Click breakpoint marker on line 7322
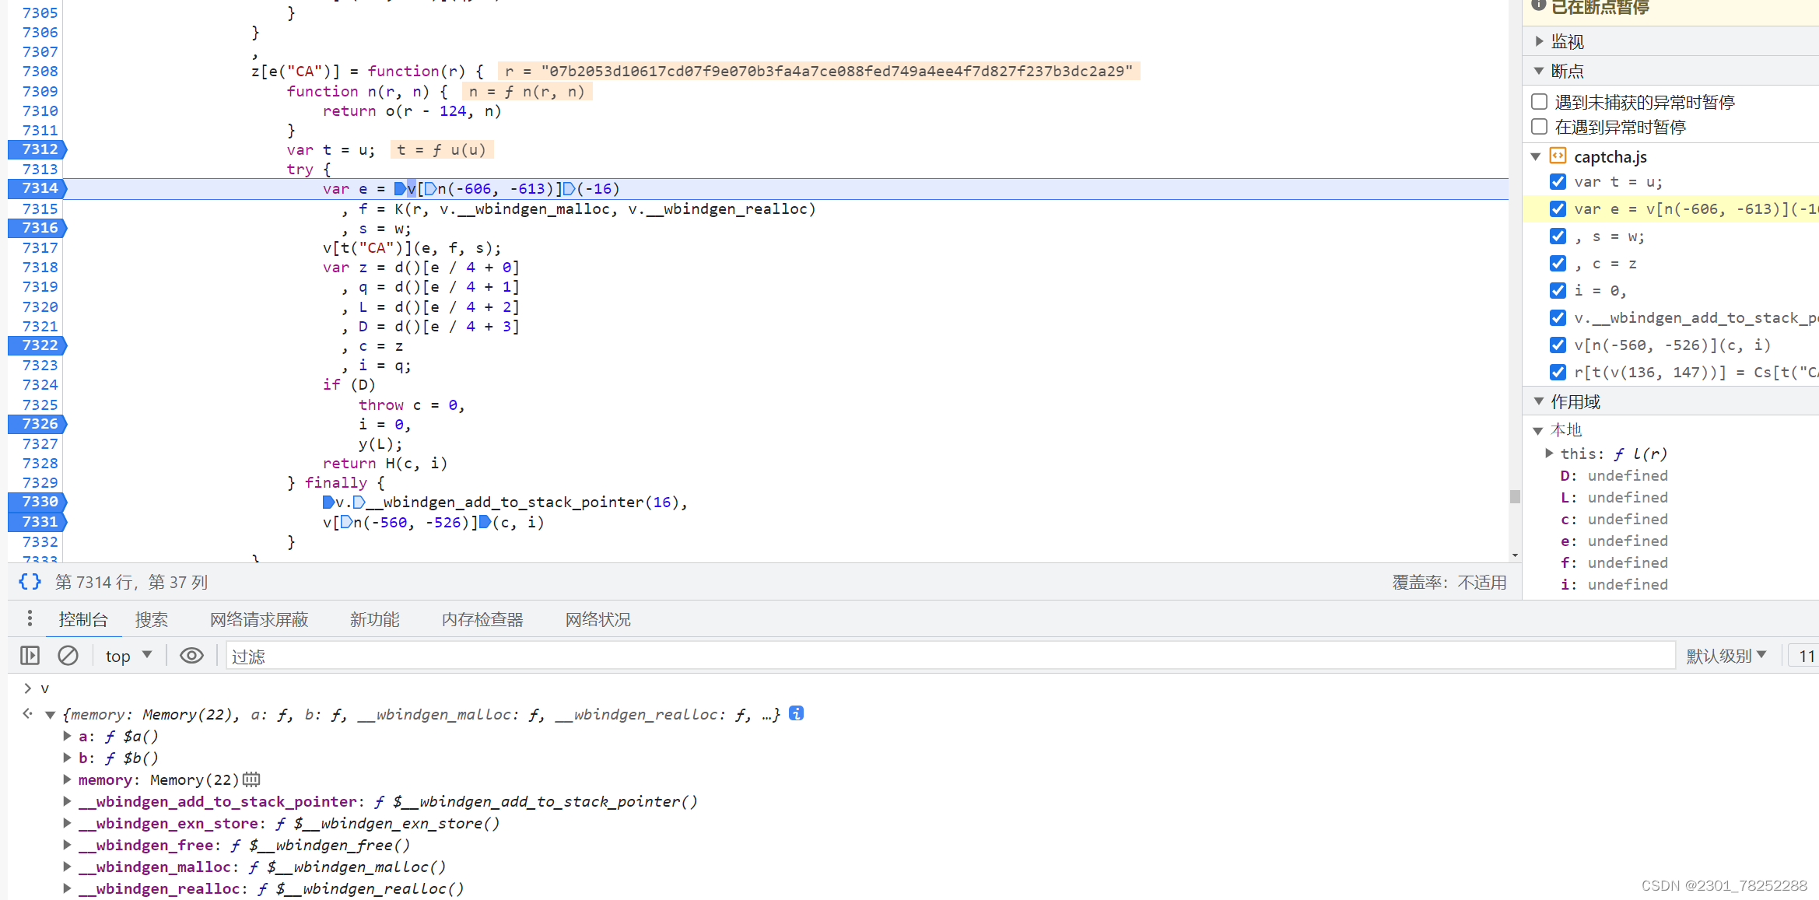1819x900 pixels. pyautogui.click(x=37, y=345)
